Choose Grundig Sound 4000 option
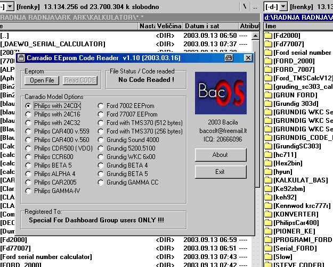Screen dimensions: 333x267 tap(101, 140)
